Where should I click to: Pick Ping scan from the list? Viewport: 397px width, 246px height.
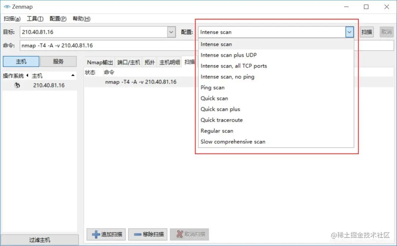(x=276, y=88)
